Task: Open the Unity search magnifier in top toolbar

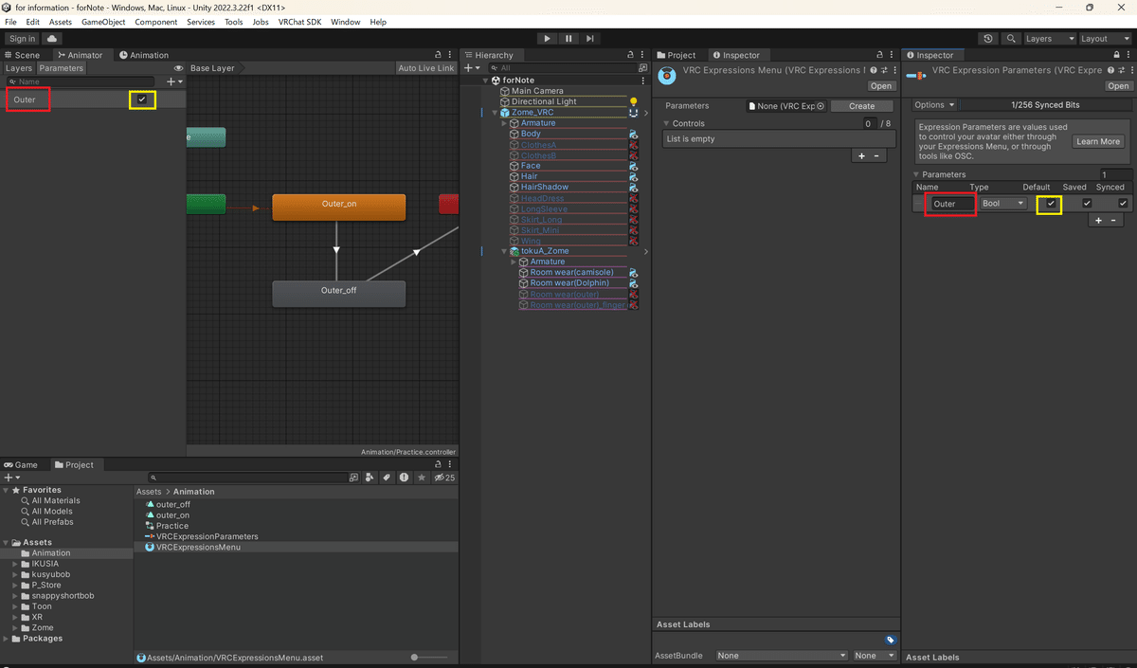Action: [x=1010, y=38]
